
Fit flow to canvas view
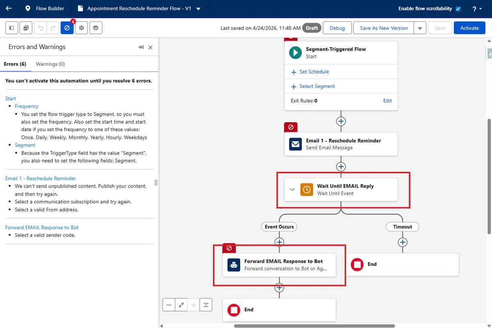click(181, 305)
